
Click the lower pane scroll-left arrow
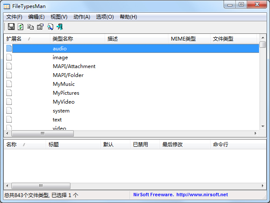point(7,186)
